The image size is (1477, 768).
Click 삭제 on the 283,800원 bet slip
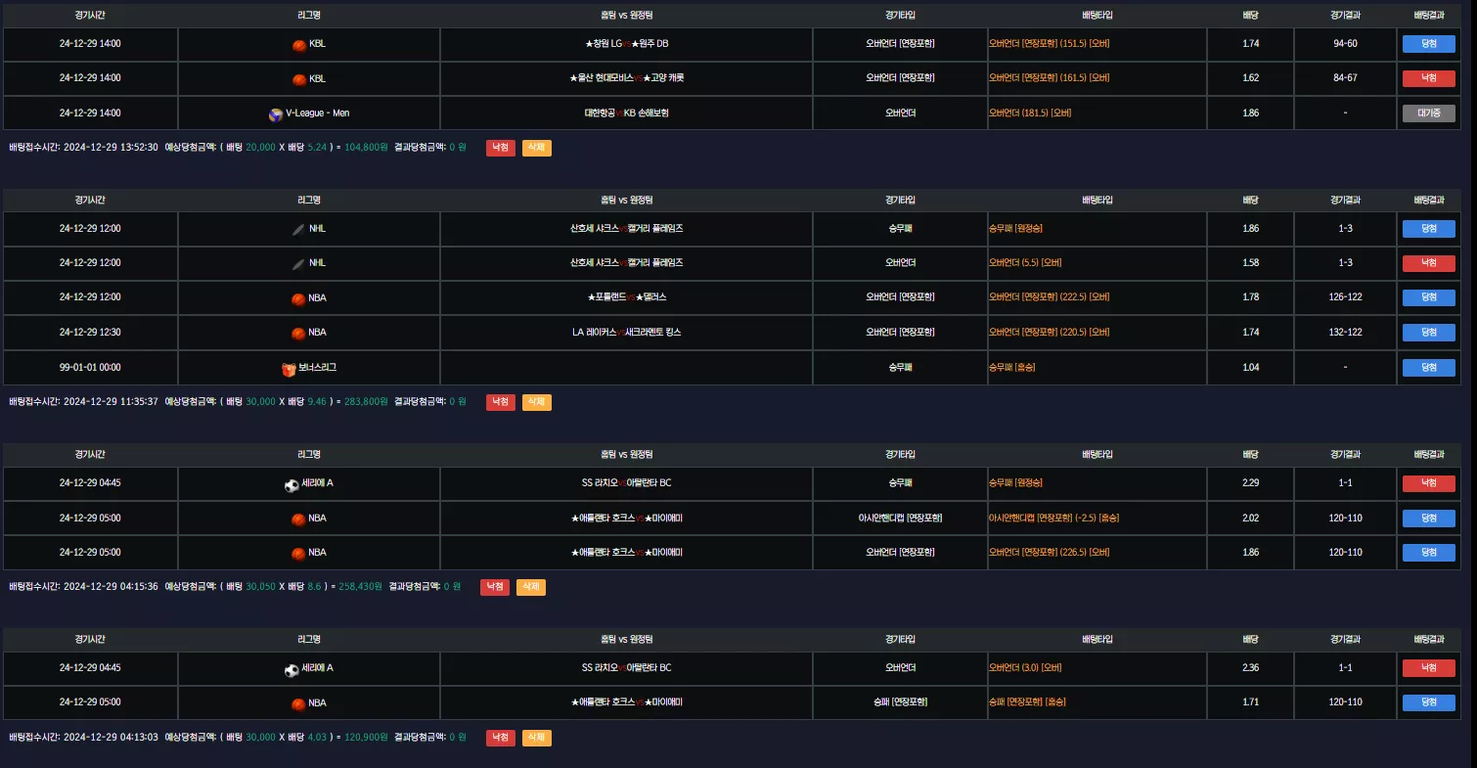(x=536, y=402)
